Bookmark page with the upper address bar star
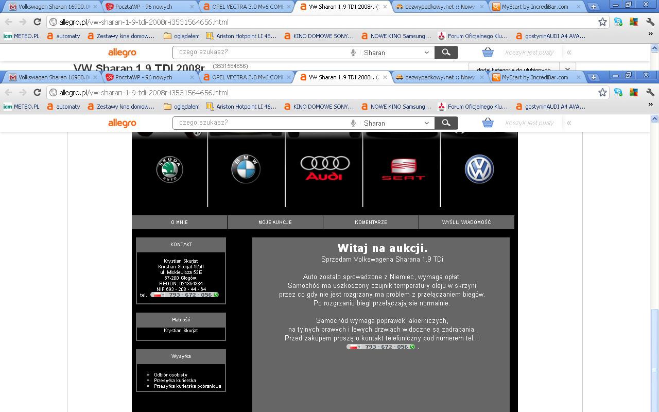Screen dimensions: 659x412 pyautogui.click(x=602, y=22)
